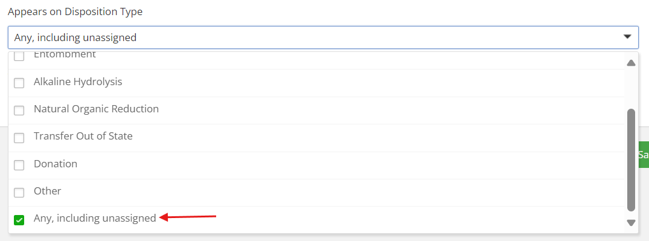
Task: Enable the Natural Organic Reduction checkbox
Action: (19, 111)
